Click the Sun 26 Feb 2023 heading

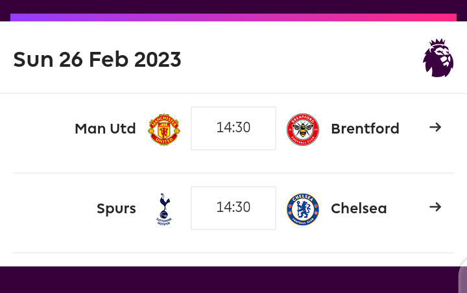[x=97, y=59]
